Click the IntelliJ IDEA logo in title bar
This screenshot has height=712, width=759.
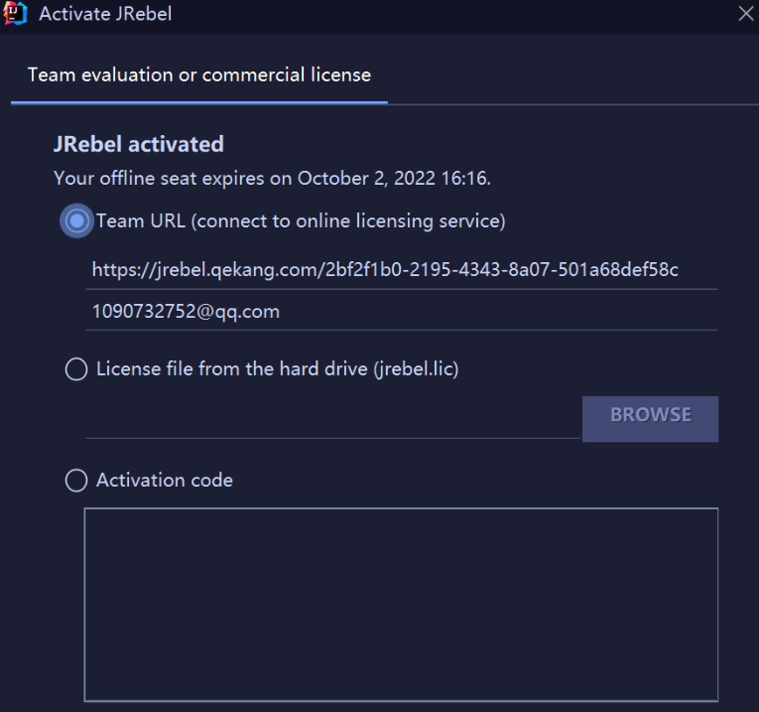16,15
